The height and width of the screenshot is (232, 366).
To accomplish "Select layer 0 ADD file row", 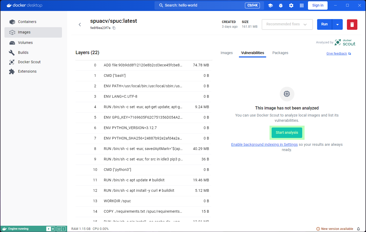I will [144, 65].
